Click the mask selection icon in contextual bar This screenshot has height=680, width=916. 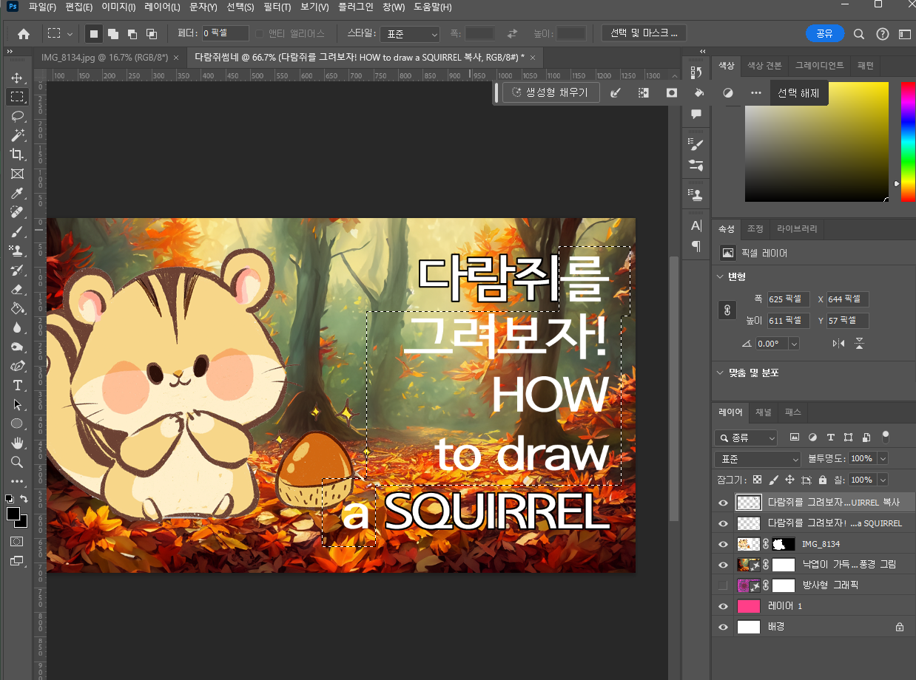671,92
